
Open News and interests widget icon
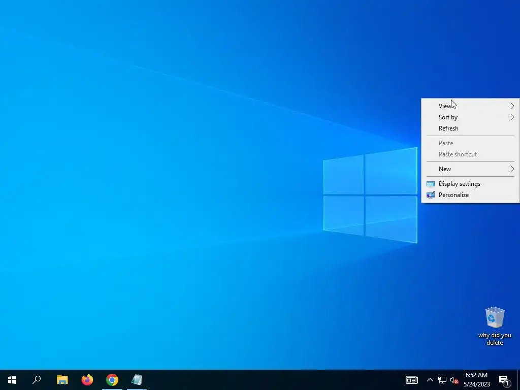(x=411, y=380)
